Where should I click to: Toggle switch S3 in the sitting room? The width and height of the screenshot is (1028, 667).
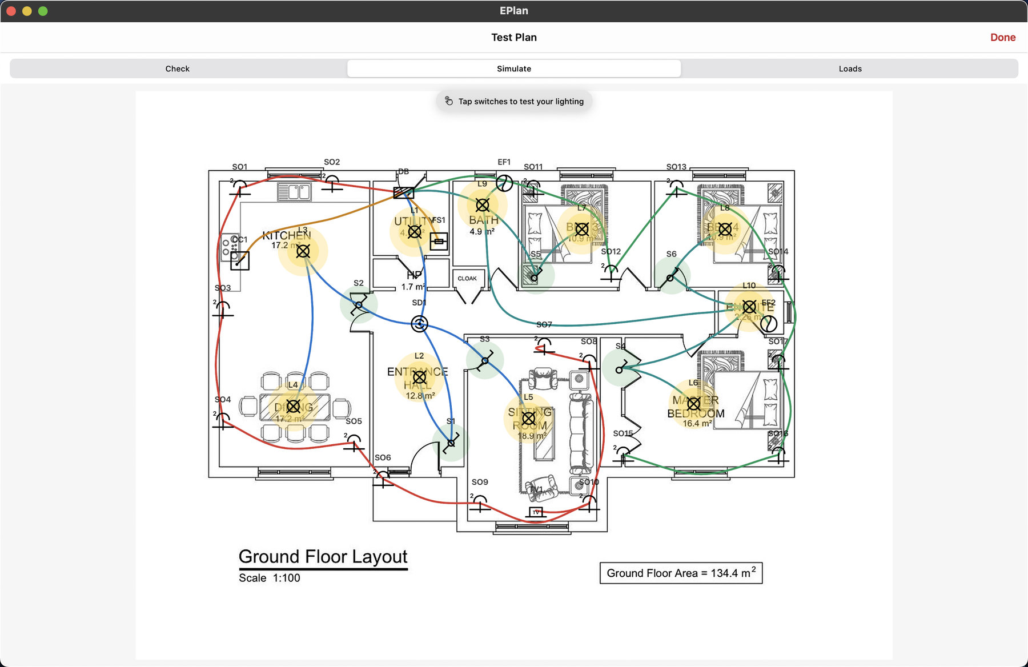click(485, 360)
